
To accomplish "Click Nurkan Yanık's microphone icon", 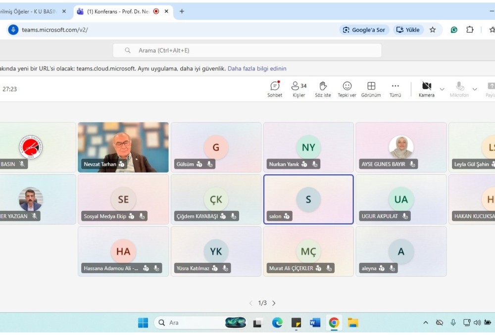I will click(x=314, y=164).
